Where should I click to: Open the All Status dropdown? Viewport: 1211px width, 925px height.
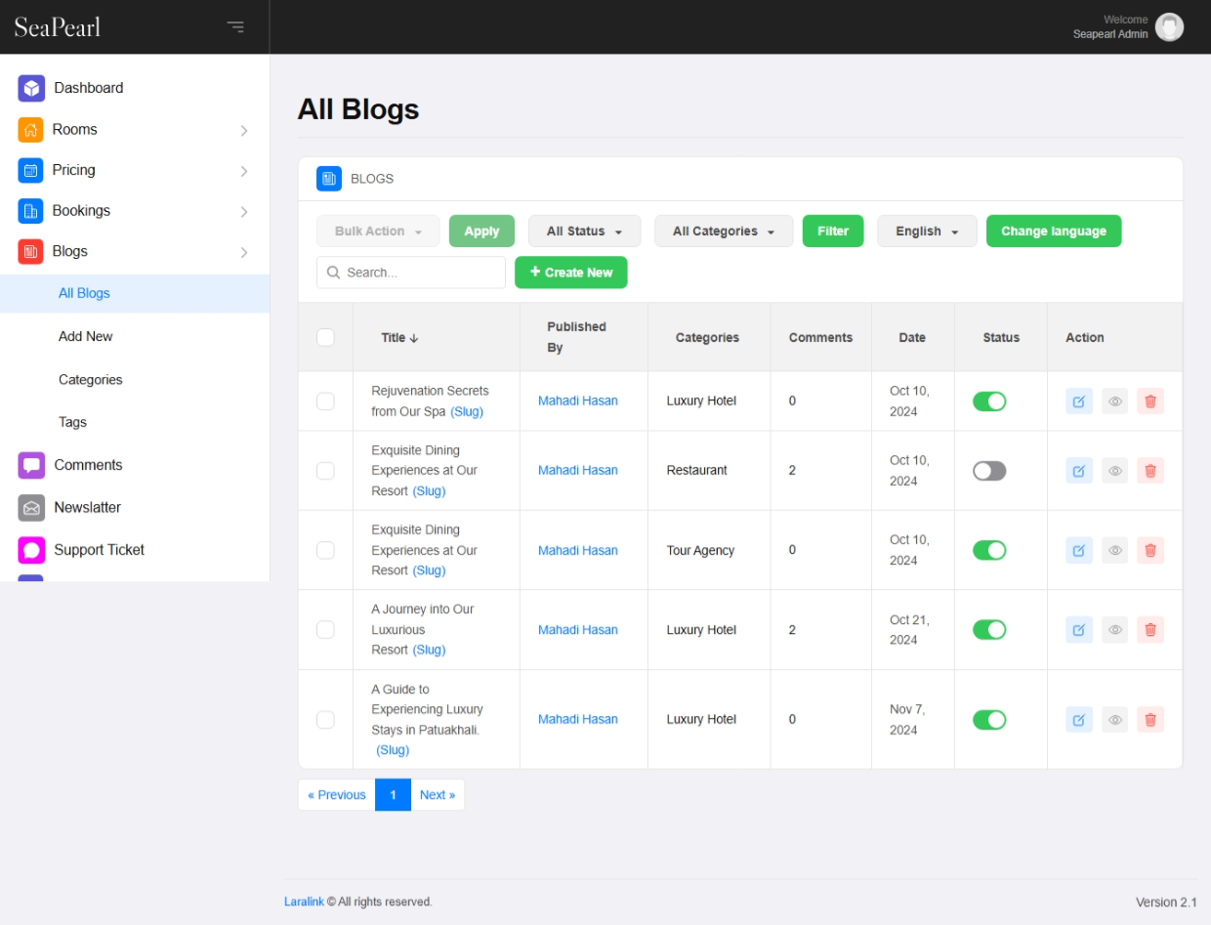(x=584, y=231)
